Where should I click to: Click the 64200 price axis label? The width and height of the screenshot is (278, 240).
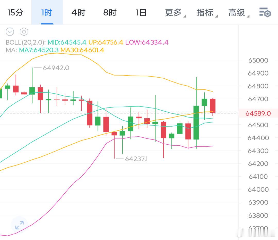(x=258, y=164)
